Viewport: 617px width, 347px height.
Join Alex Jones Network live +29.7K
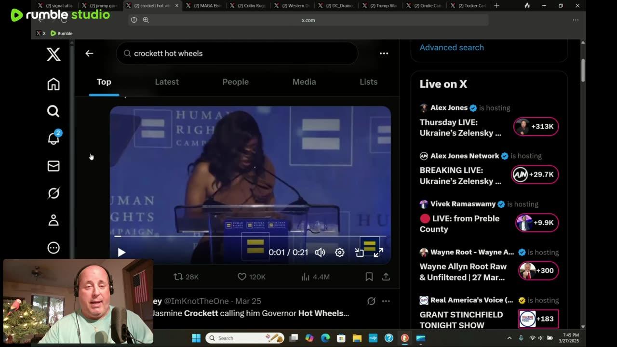536,174
